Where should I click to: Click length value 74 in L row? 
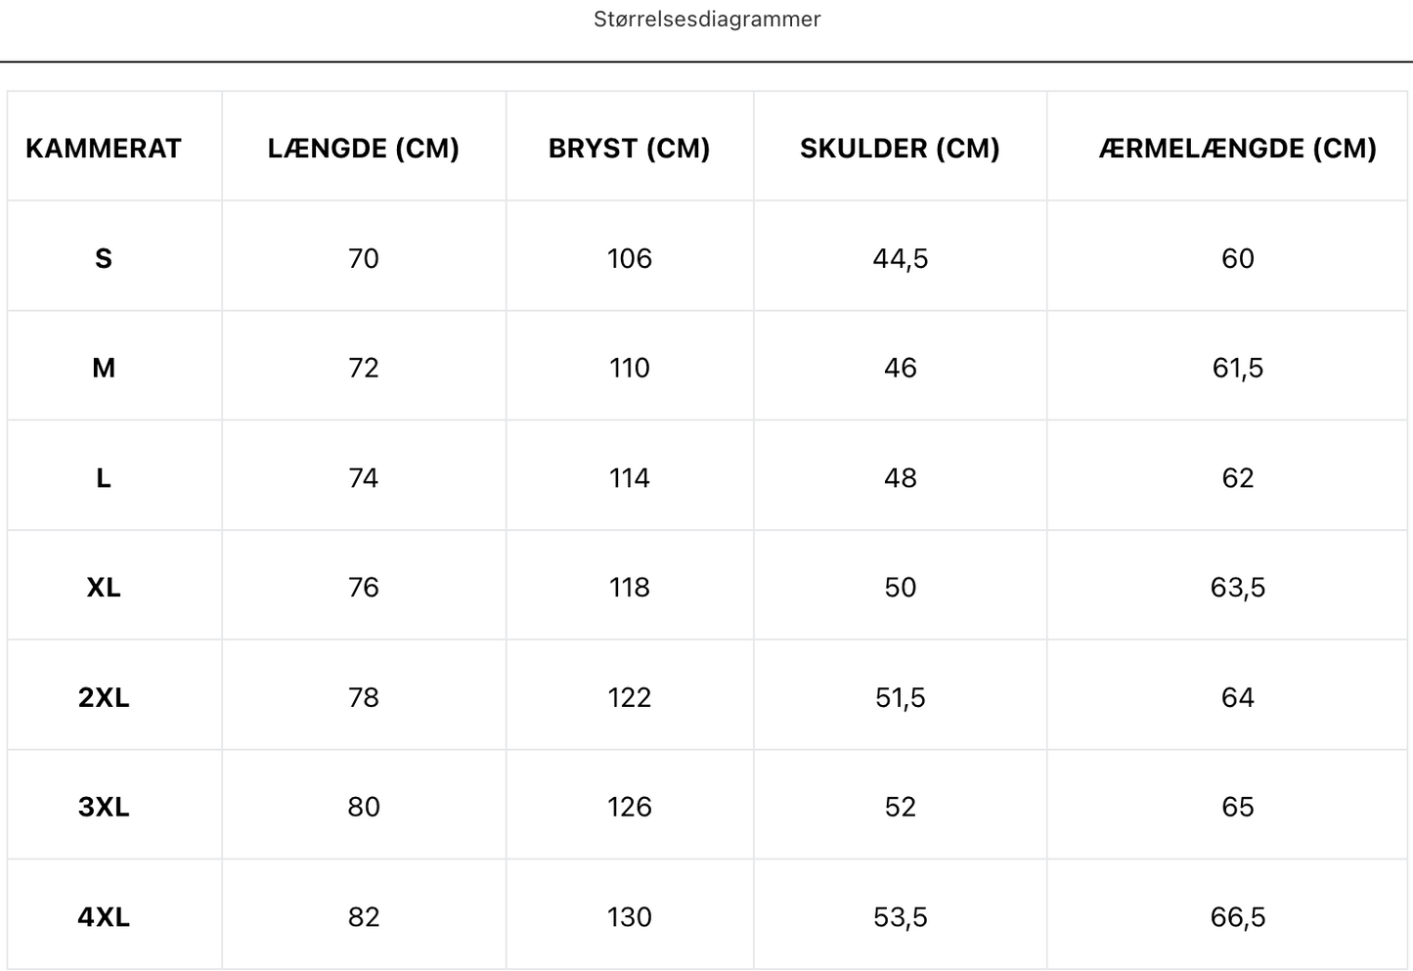pyautogui.click(x=364, y=478)
